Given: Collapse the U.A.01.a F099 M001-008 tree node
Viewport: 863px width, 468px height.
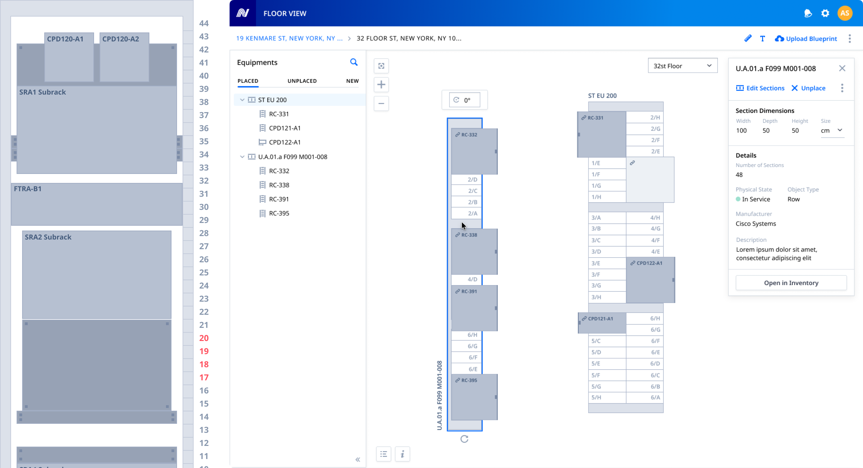Looking at the screenshot, I should 242,157.
